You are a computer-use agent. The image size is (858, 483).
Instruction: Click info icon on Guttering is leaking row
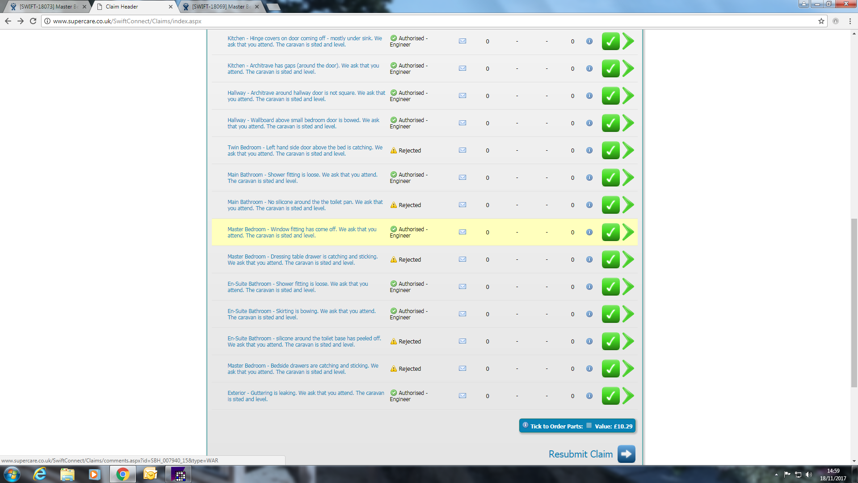tap(589, 396)
